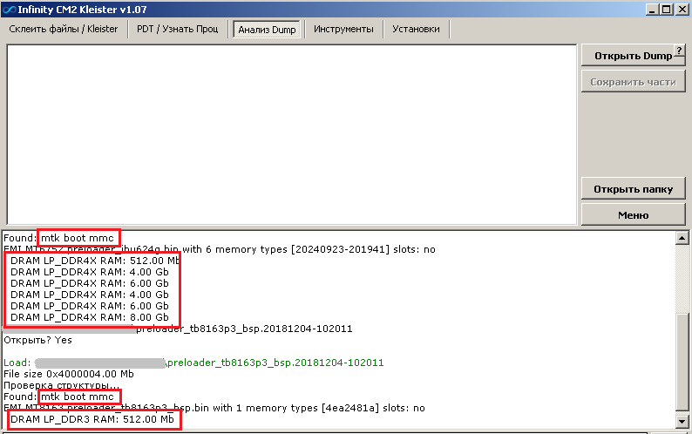Screen dimensions: 692x434
Task: Click the log panel vertical scrollbar track
Action: tap(682, 279)
